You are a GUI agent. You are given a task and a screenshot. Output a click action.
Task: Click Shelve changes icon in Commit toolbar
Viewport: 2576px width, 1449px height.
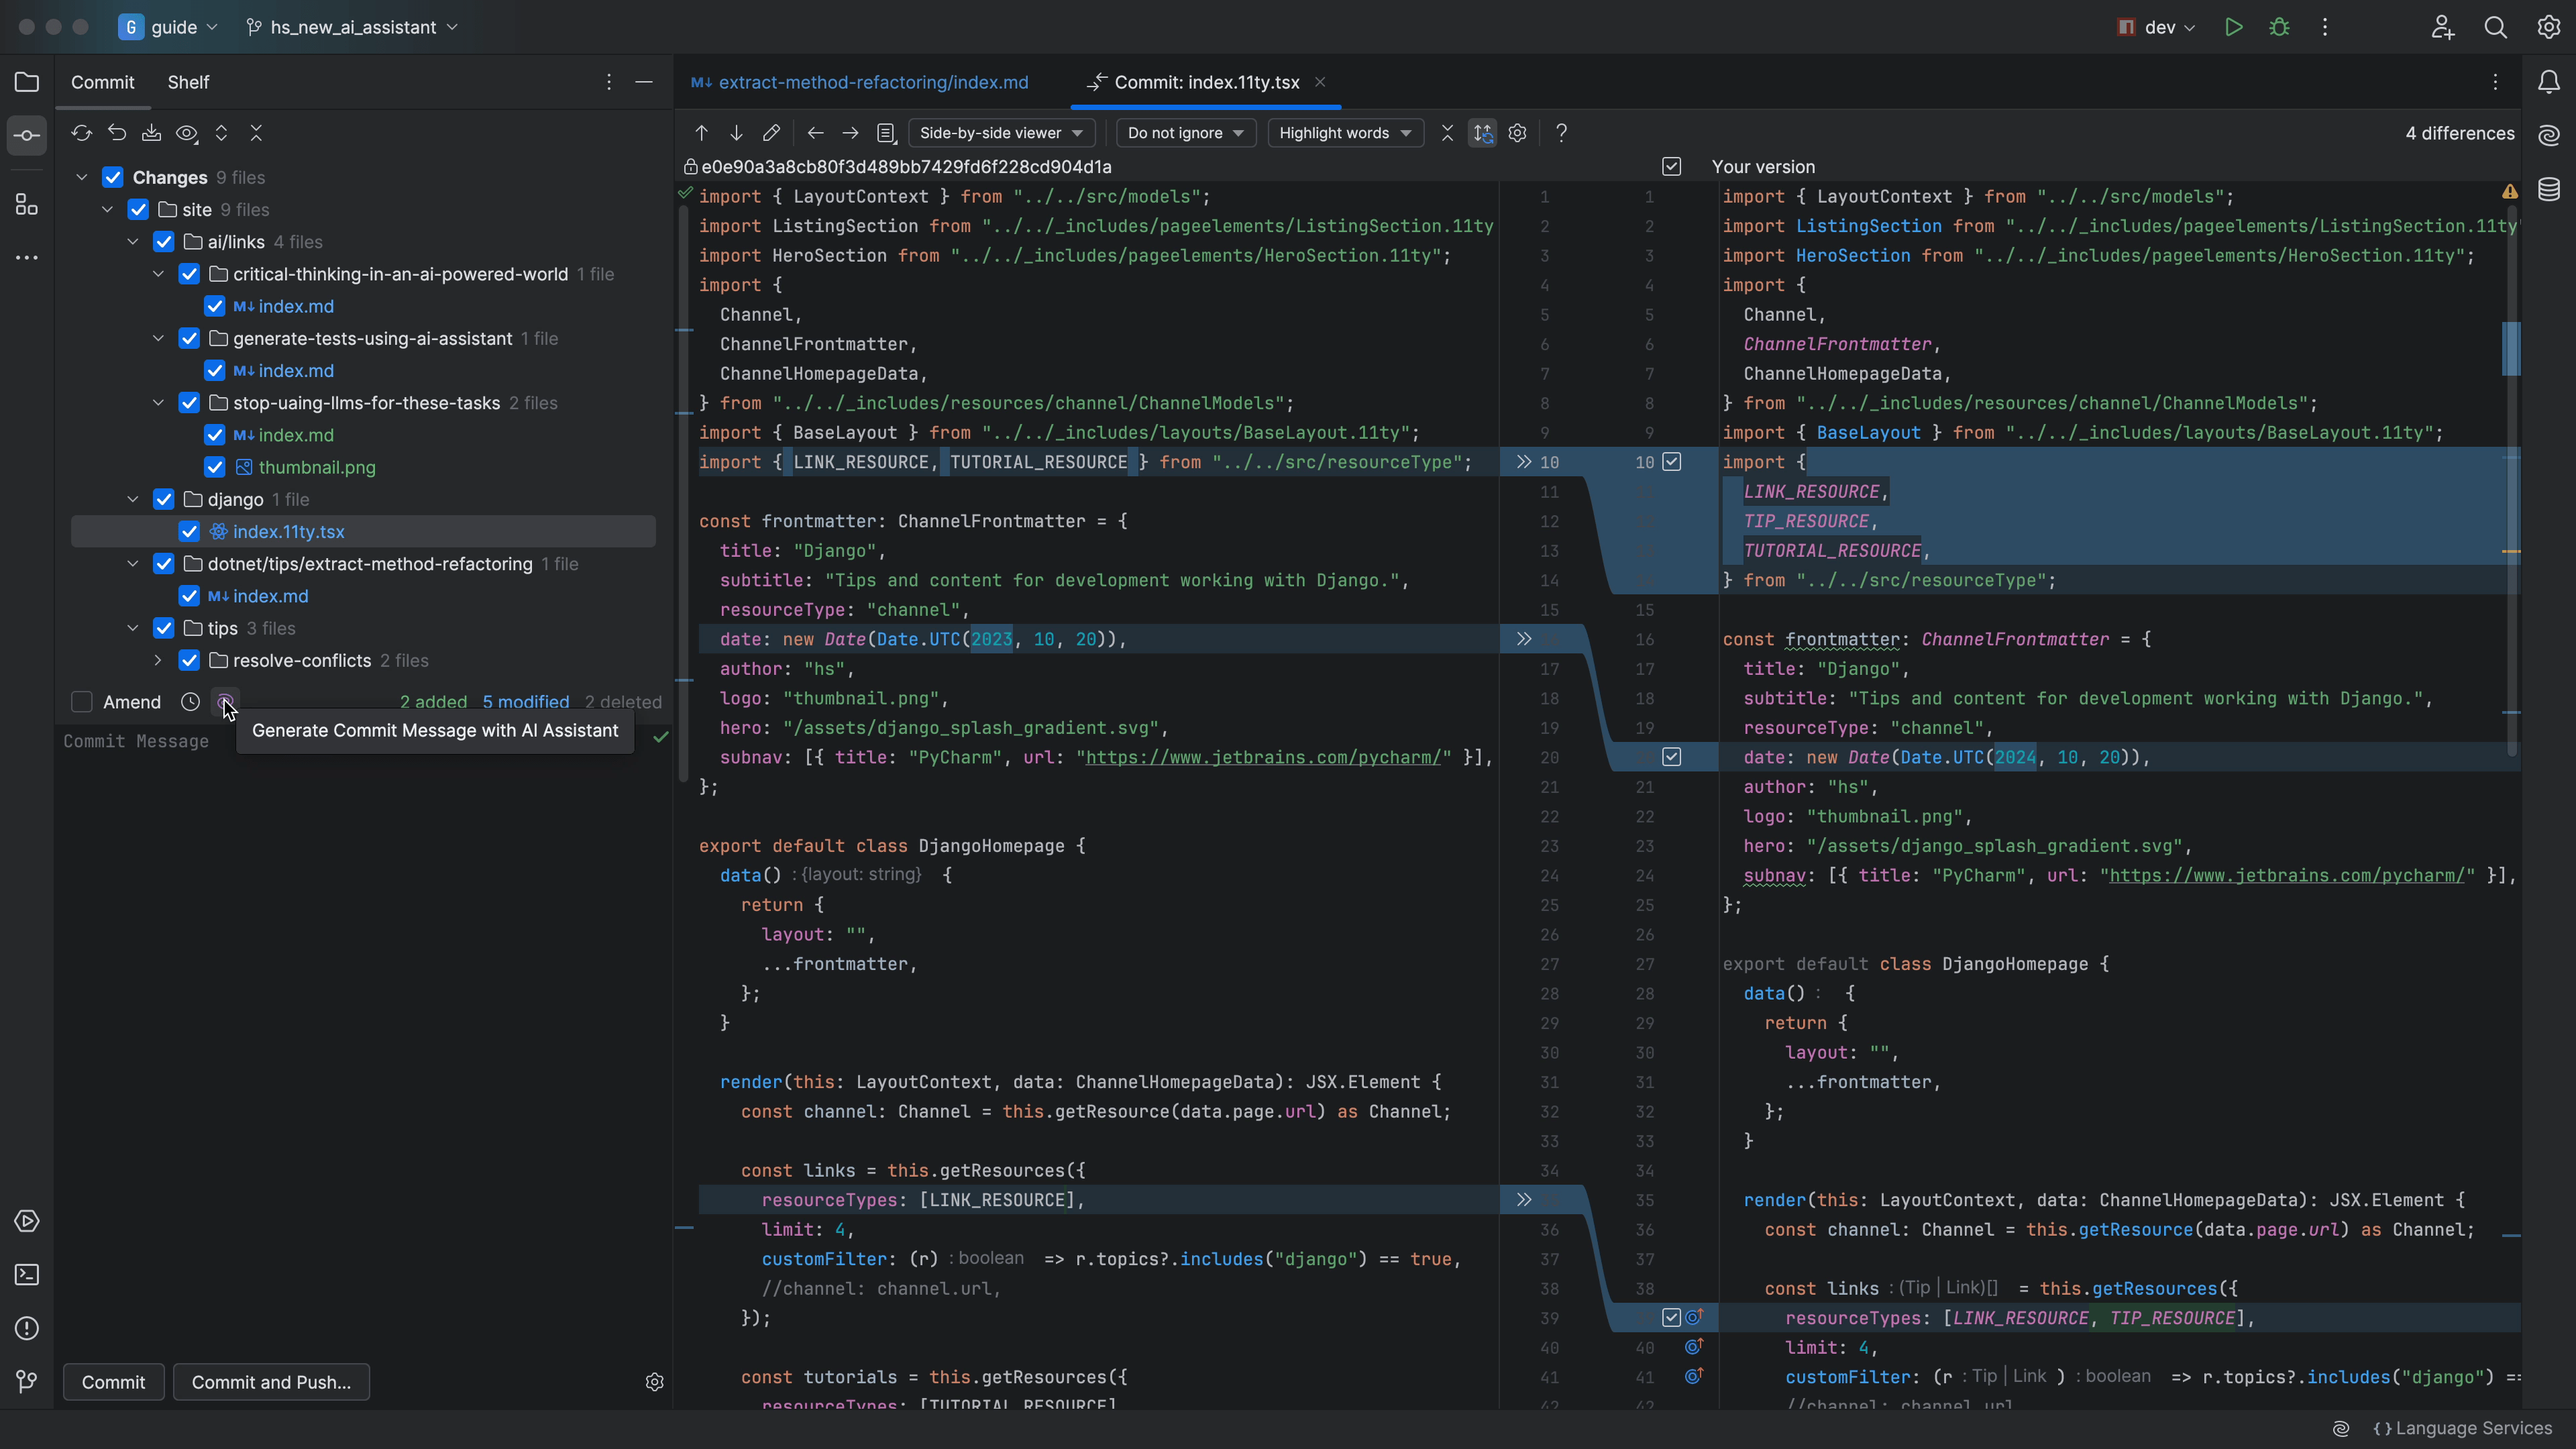click(151, 133)
